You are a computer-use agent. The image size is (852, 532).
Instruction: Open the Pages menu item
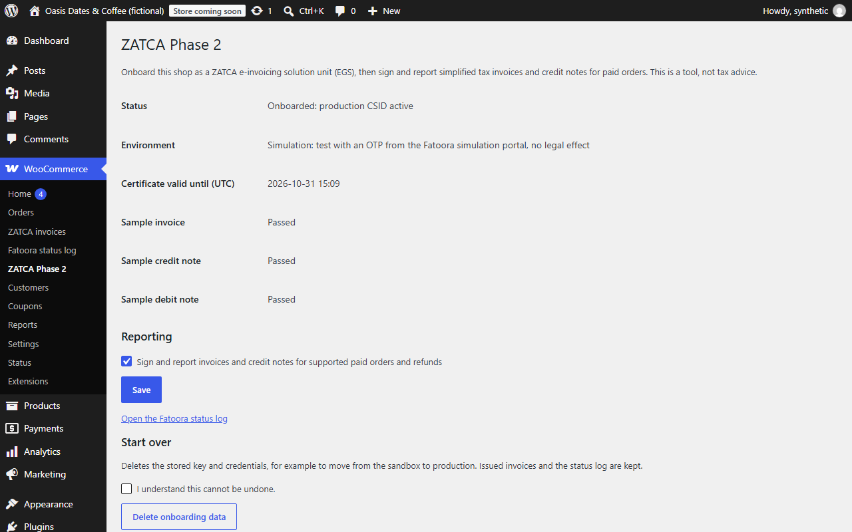pos(53,116)
